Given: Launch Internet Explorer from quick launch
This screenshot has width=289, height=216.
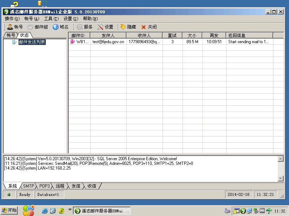Looking at the screenshot, I should pos(44,211).
